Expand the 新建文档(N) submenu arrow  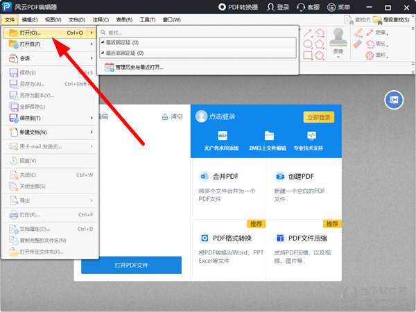coord(92,132)
